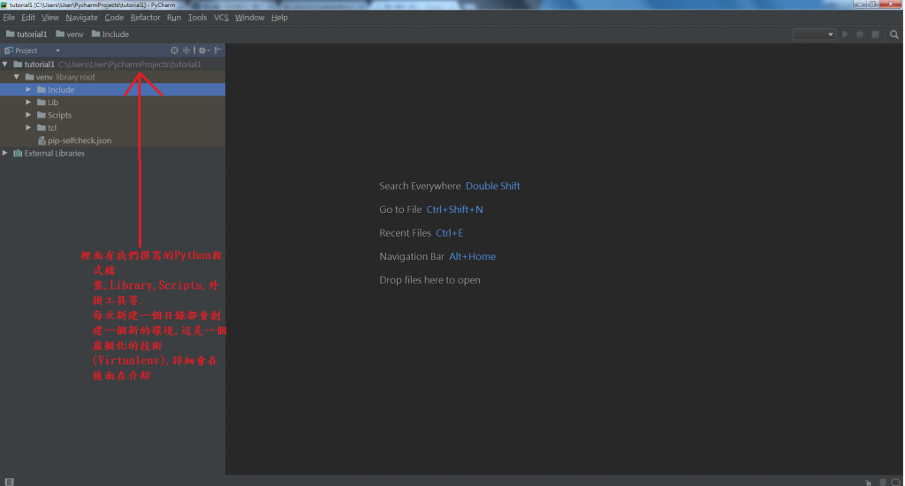Open the Window menu
Screen dimensions: 905x486
click(249, 18)
